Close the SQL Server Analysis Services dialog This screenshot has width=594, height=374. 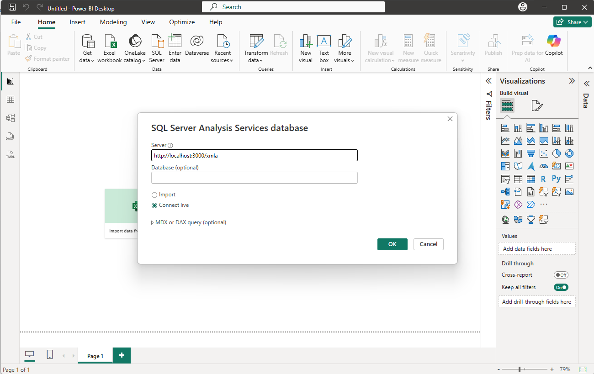point(450,119)
